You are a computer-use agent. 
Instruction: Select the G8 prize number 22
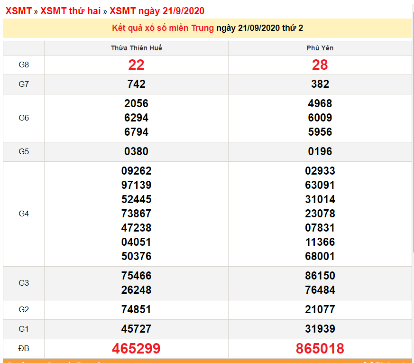point(136,65)
